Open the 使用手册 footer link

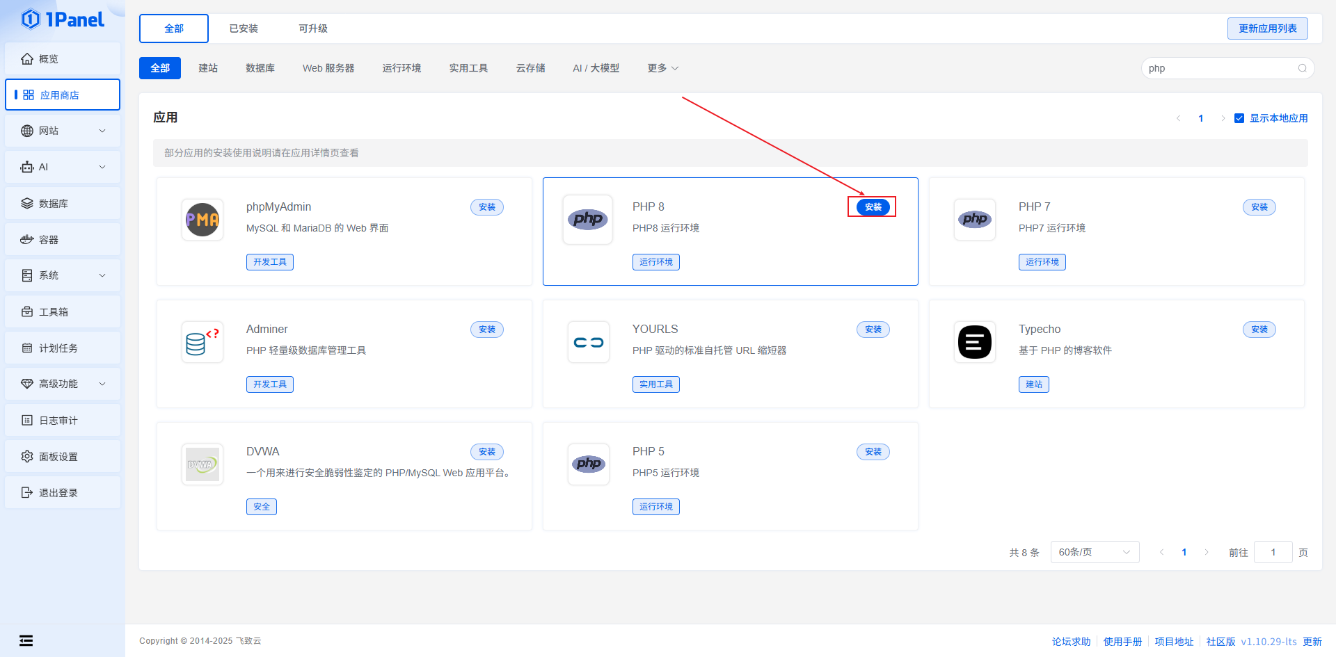(x=1123, y=642)
